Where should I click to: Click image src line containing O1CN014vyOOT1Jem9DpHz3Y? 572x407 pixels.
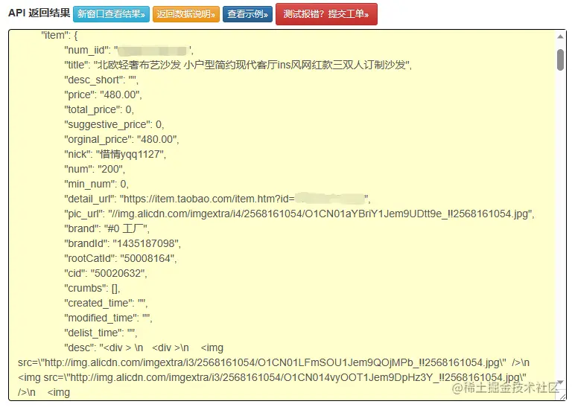point(272,377)
